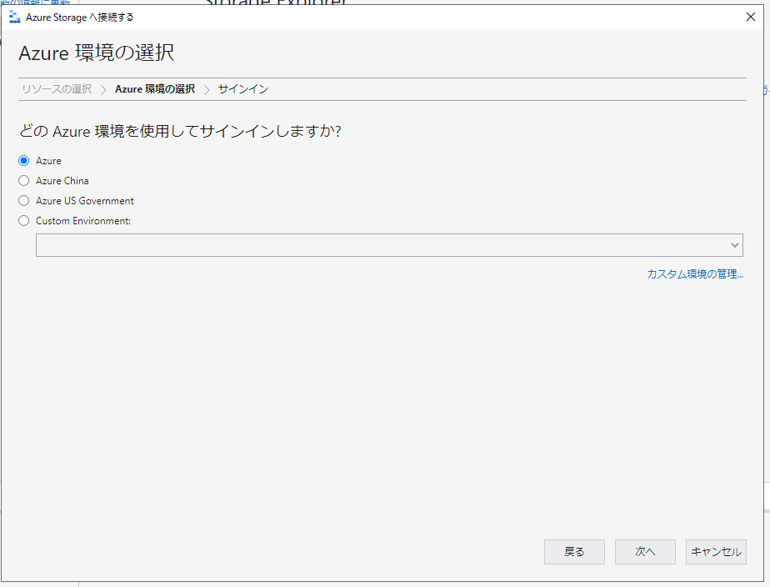This screenshot has width=770, height=587.
Task: Open the カスタム環境の管理 link
Action: click(x=696, y=273)
